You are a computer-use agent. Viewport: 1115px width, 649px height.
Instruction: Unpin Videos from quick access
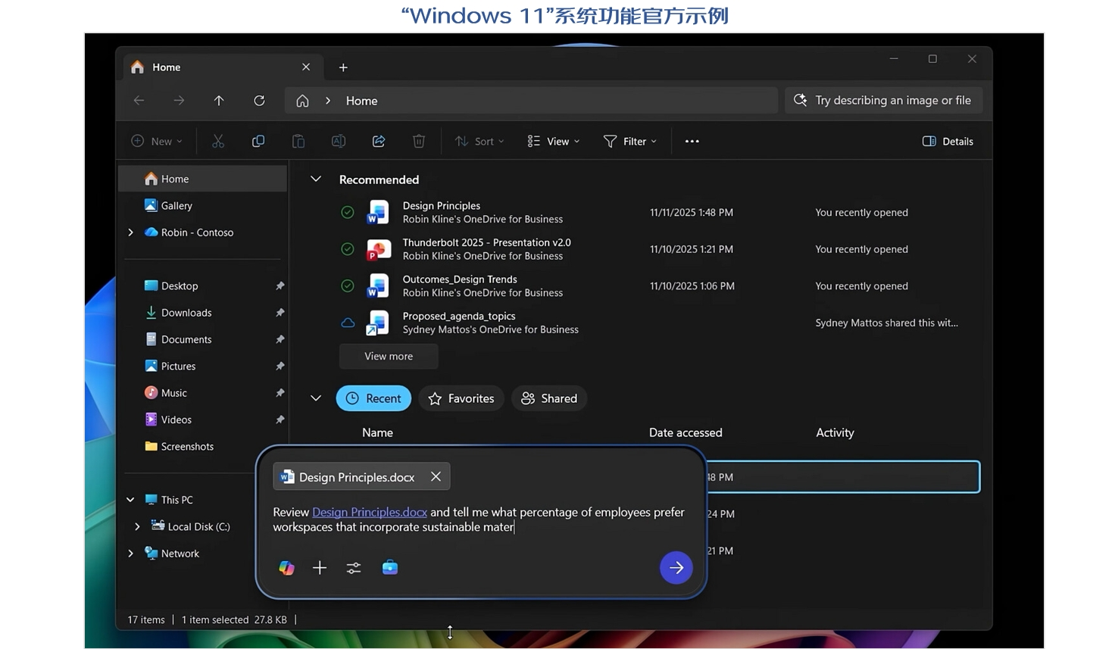[280, 420]
